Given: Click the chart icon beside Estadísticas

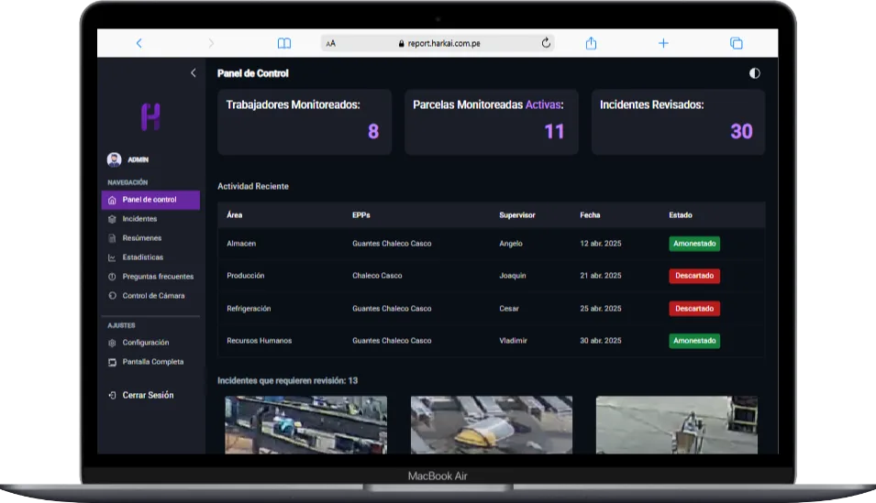Looking at the screenshot, I should (112, 257).
